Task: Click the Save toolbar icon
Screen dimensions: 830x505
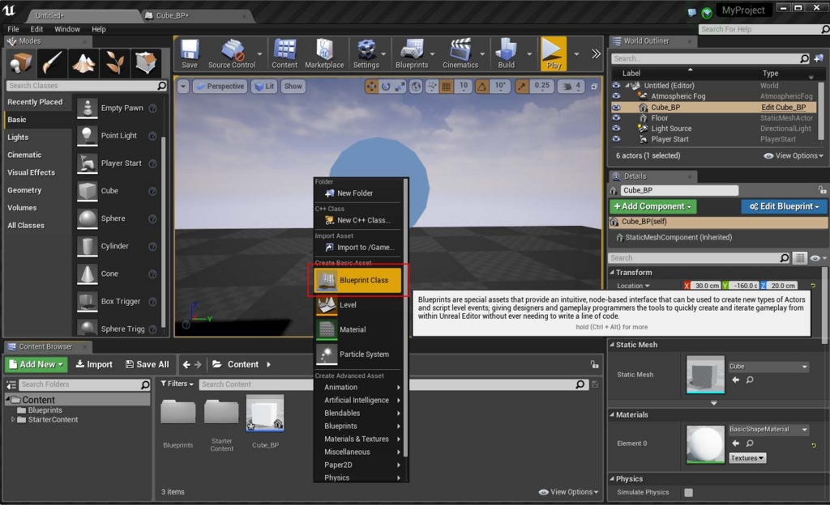Action: [190, 53]
